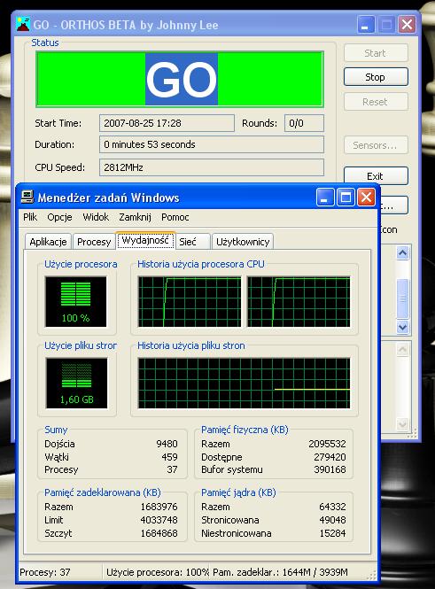
Task: Click the Stop button in ORTHOS
Action: (x=376, y=77)
